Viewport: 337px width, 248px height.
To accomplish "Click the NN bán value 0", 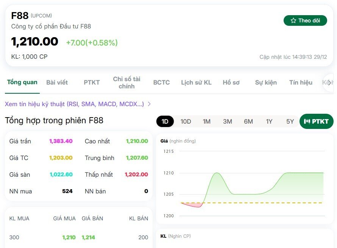I will (x=146, y=191).
